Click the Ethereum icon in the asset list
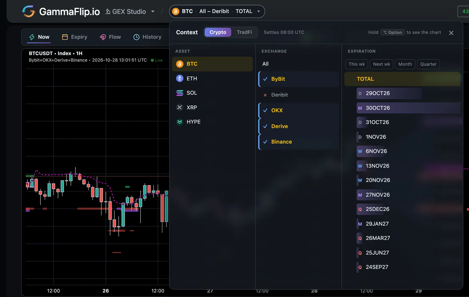Viewport: 469px width, 297px height. tap(180, 78)
